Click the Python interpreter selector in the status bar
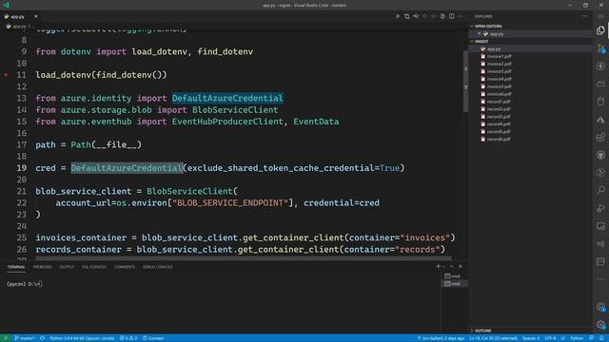609x342 pixels. [x=82, y=338]
